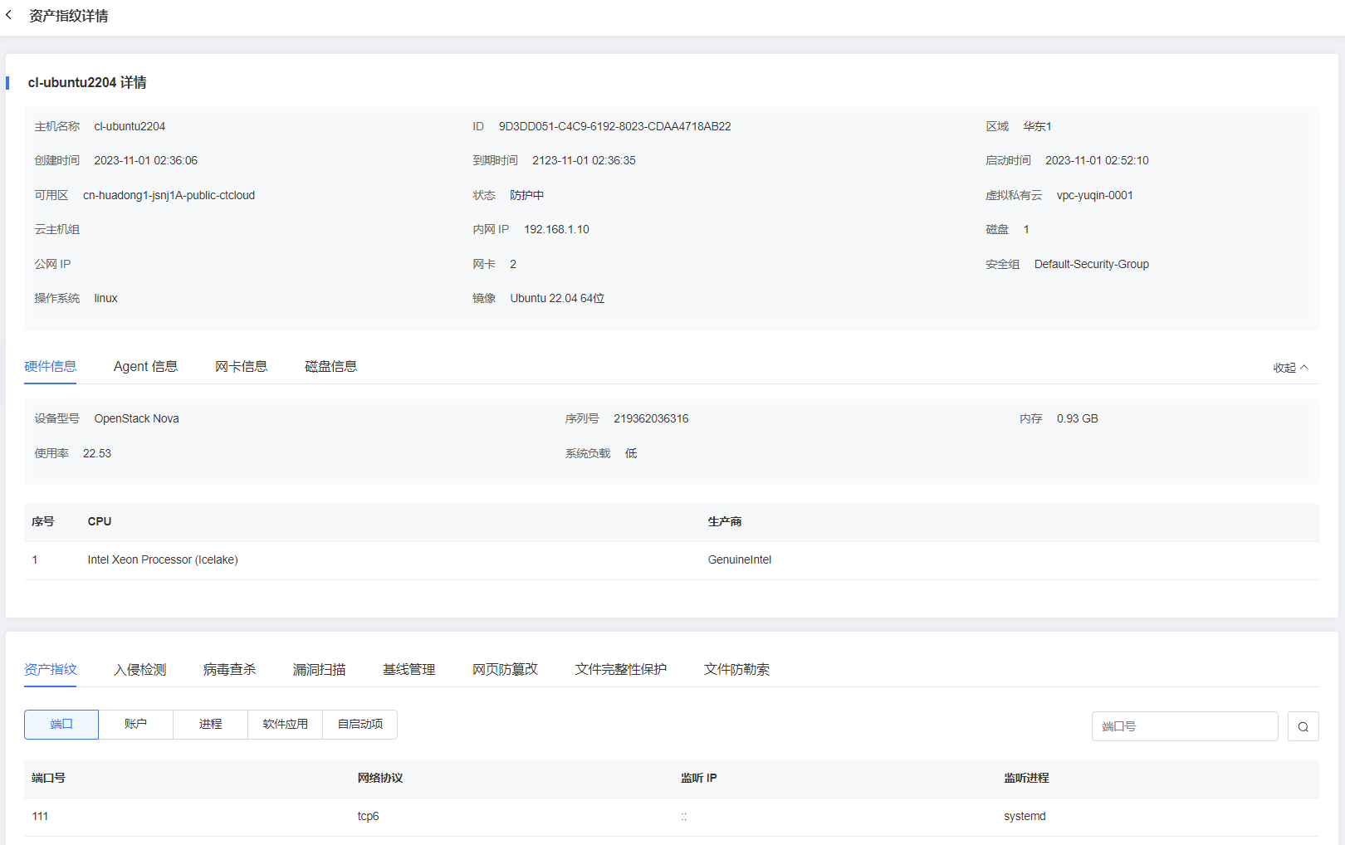Switch to the Agent 信息 tab
Viewport: 1345px width, 845px height.
click(145, 367)
